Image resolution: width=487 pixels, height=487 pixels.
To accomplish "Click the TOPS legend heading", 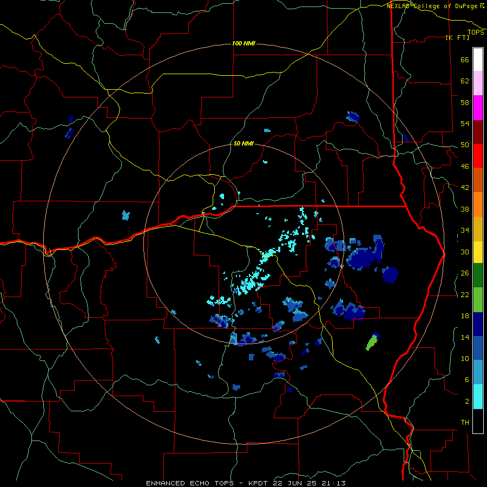I will click(476, 32).
